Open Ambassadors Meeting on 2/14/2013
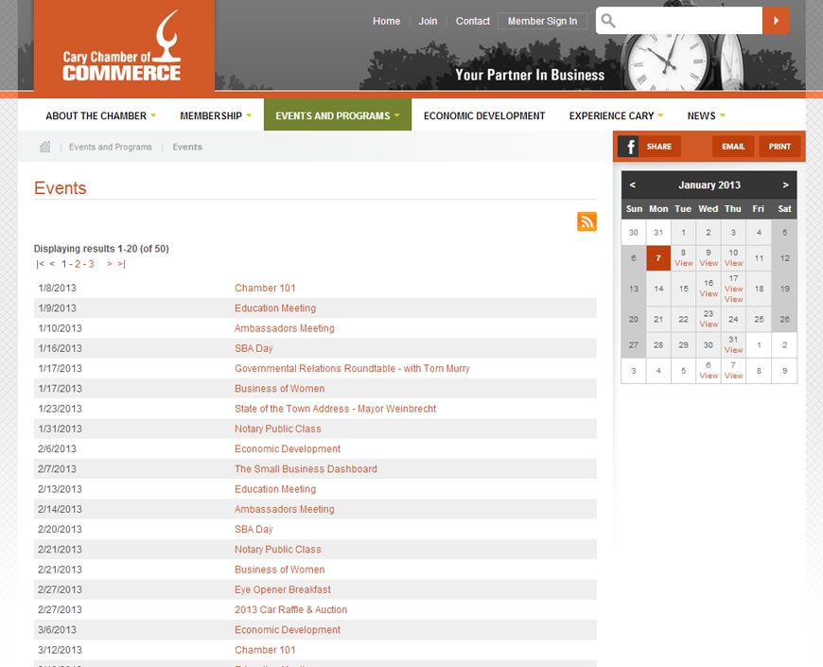Image resolution: width=823 pixels, height=667 pixels. [285, 510]
